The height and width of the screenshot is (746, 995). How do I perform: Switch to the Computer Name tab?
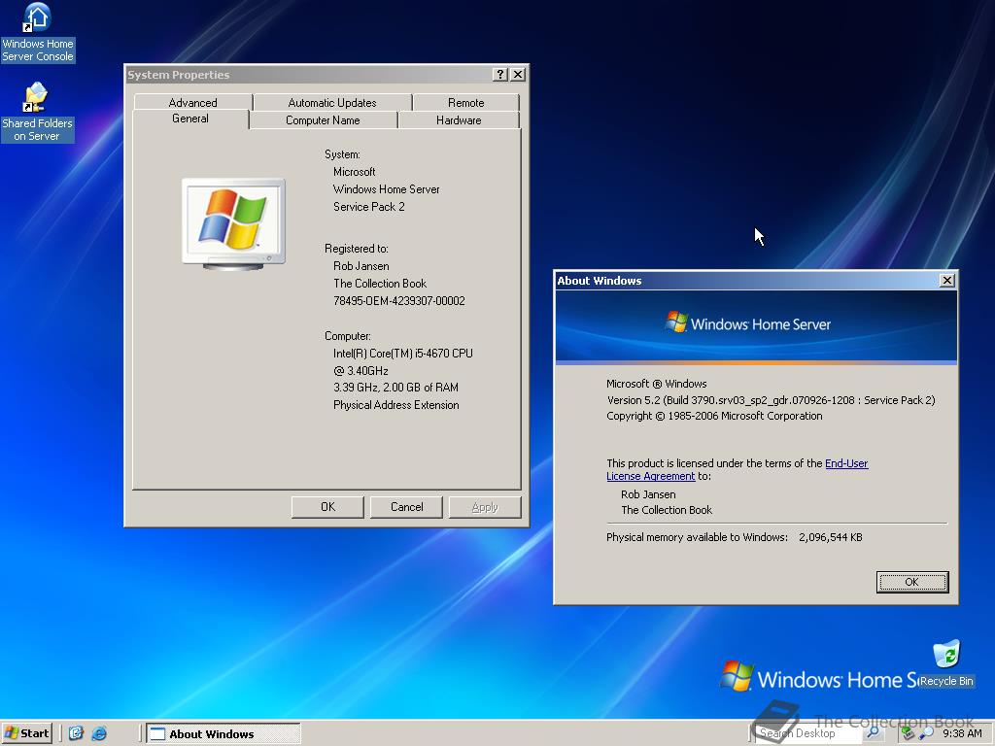click(323, 119)
